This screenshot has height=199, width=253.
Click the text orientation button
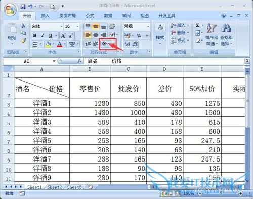tap(105, 44)
